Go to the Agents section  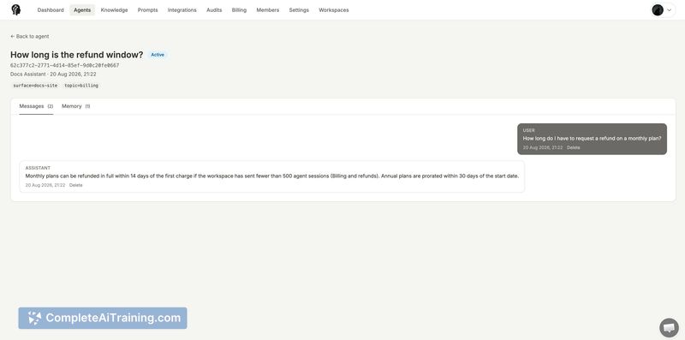(x=82, y=10)
